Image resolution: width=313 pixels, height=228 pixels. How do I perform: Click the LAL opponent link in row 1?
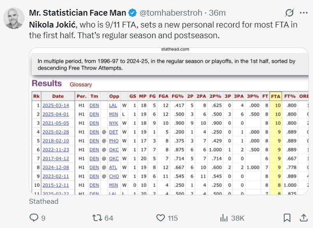[114, 105]
